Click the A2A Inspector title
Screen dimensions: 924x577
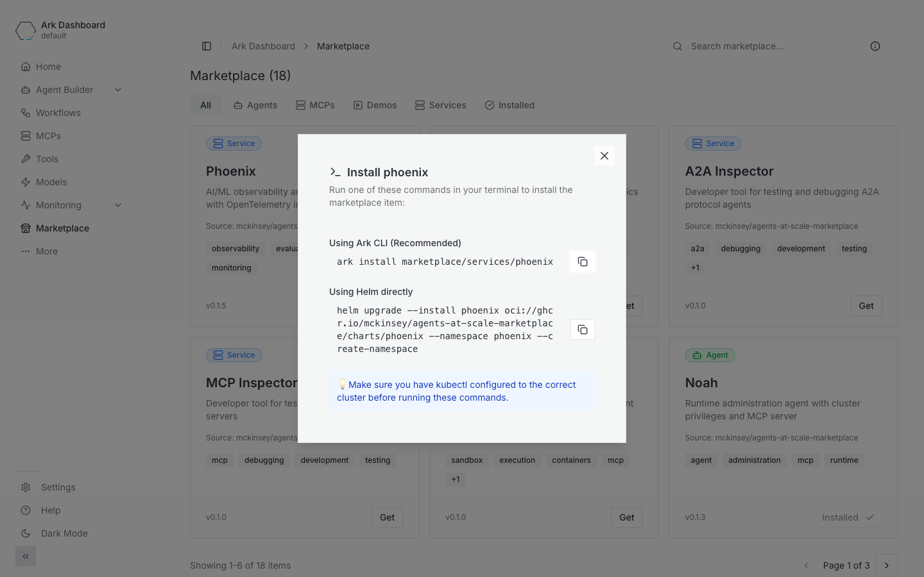[x=730, y=171]
